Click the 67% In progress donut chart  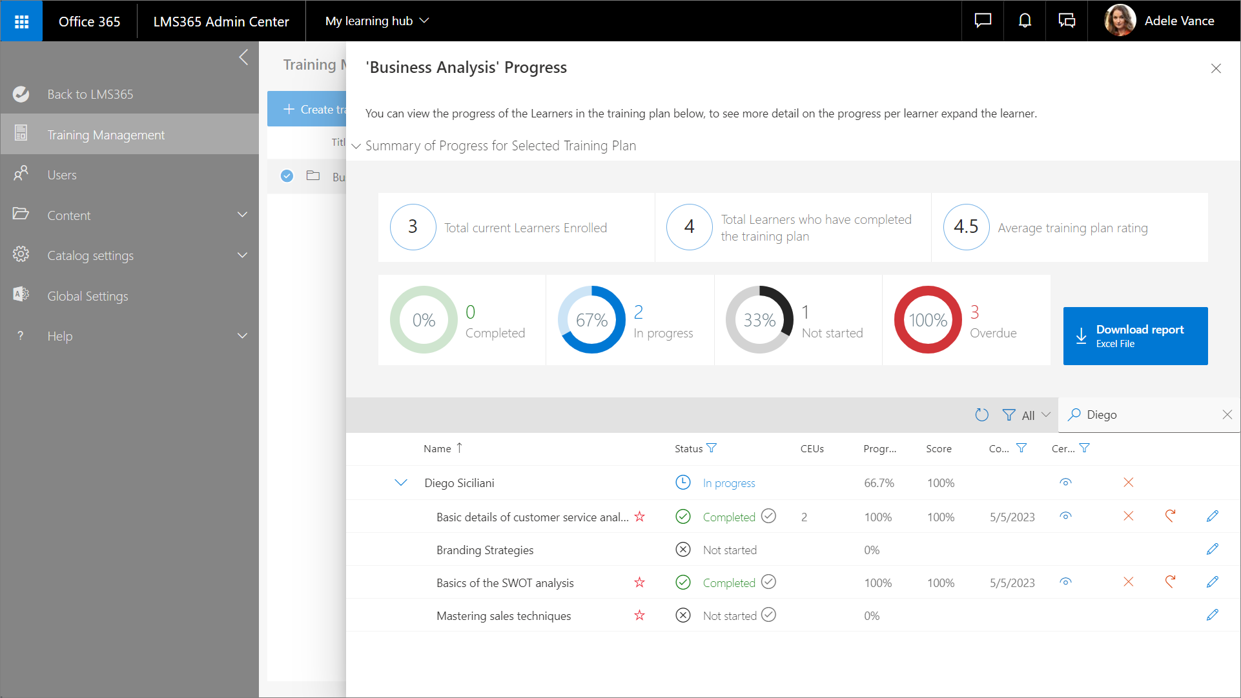point(591,319)
